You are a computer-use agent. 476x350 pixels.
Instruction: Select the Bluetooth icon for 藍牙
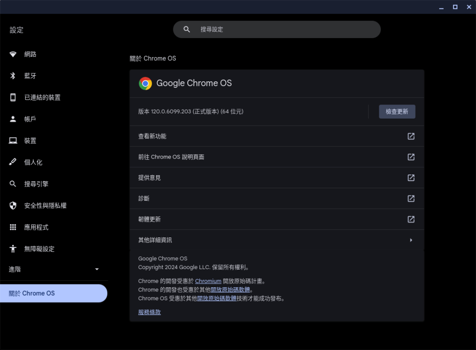(x=13, y=76)
